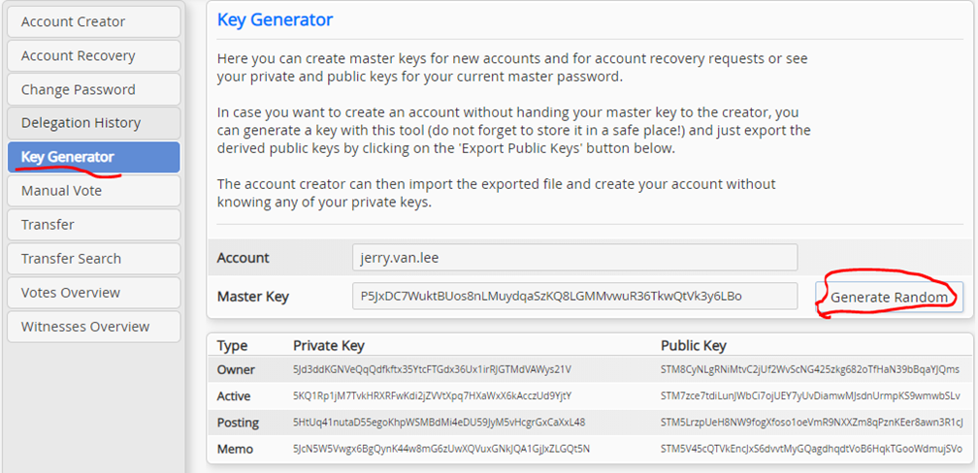Select the Memo public key value
978x473 pixels.
pyautogui.click(x=811, y=449)
